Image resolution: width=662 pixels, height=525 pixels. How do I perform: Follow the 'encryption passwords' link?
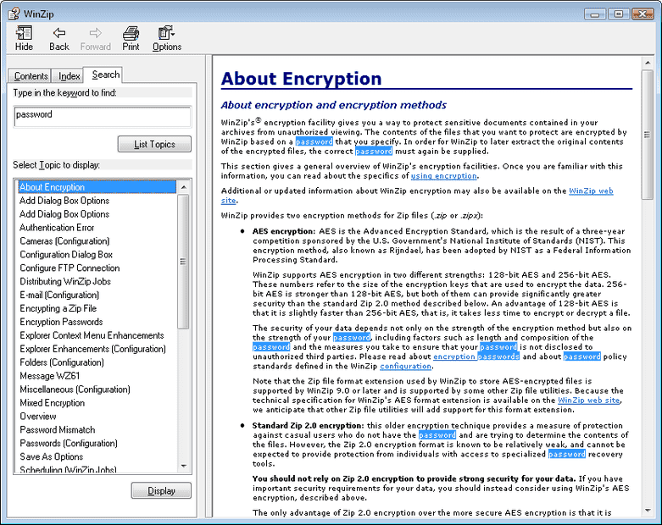[x=476, y=356]
